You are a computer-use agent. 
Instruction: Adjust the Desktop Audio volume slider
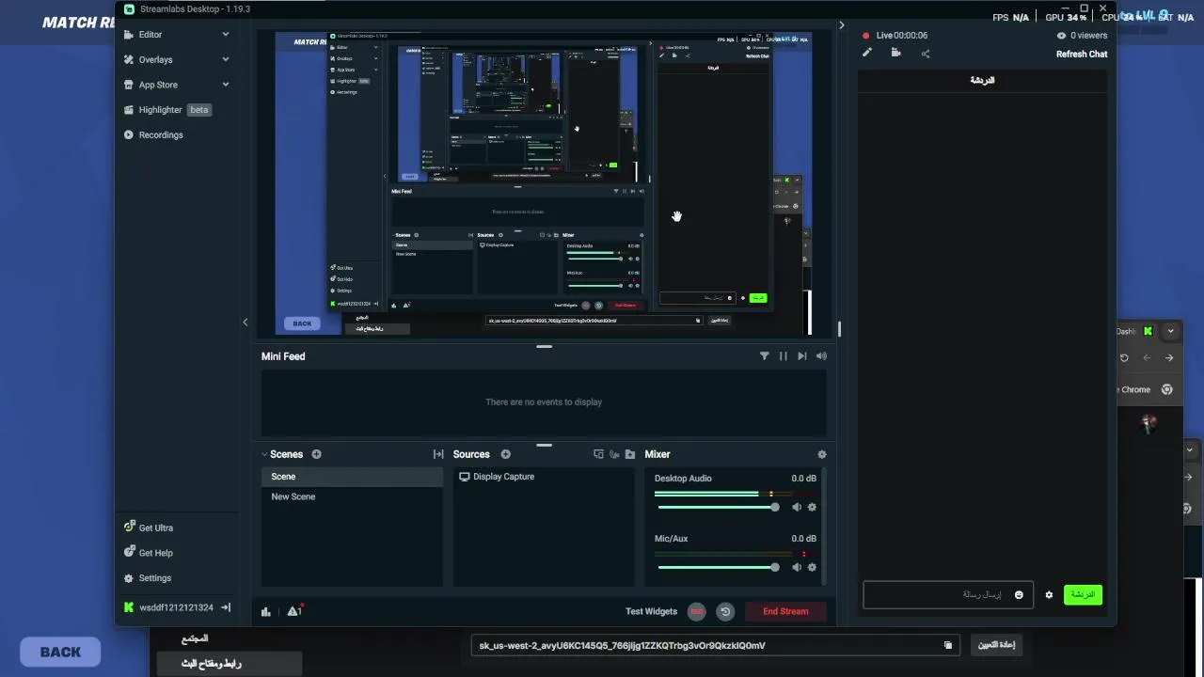click(x=718, y=507)
